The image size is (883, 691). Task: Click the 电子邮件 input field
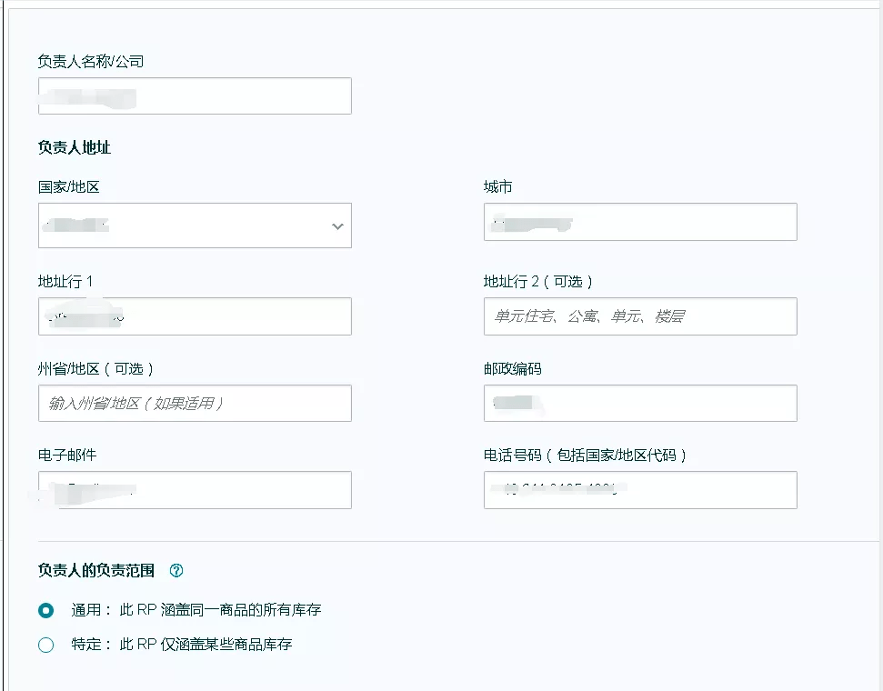pyautogui.click(x=195, y=490)
